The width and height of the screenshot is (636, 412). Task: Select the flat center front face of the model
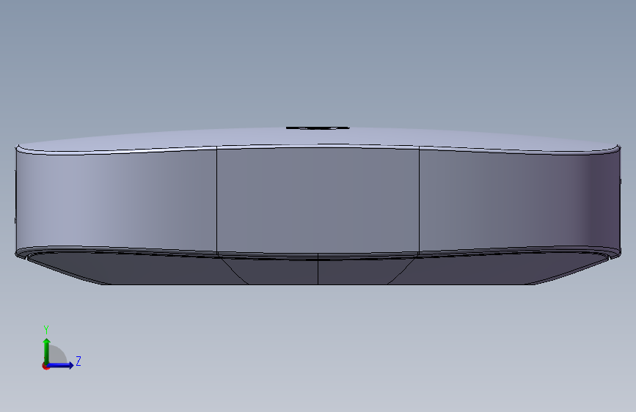[x=318, y=200]
